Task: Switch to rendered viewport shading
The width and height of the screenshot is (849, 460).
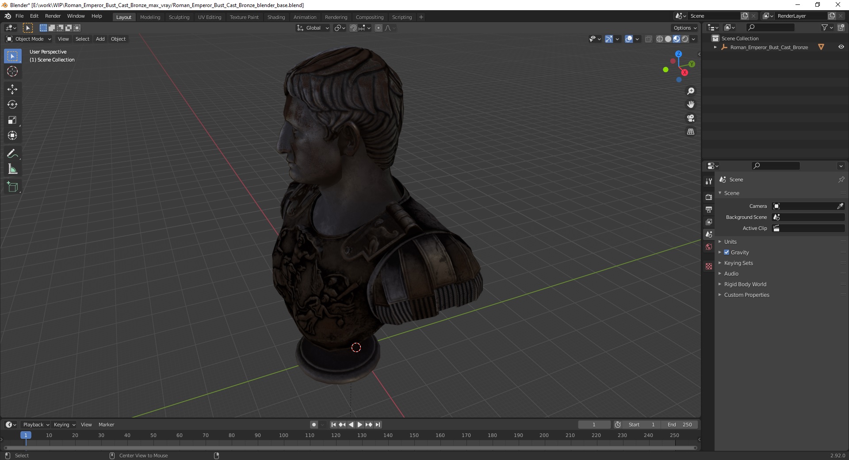Action: [x=685, y=39]
